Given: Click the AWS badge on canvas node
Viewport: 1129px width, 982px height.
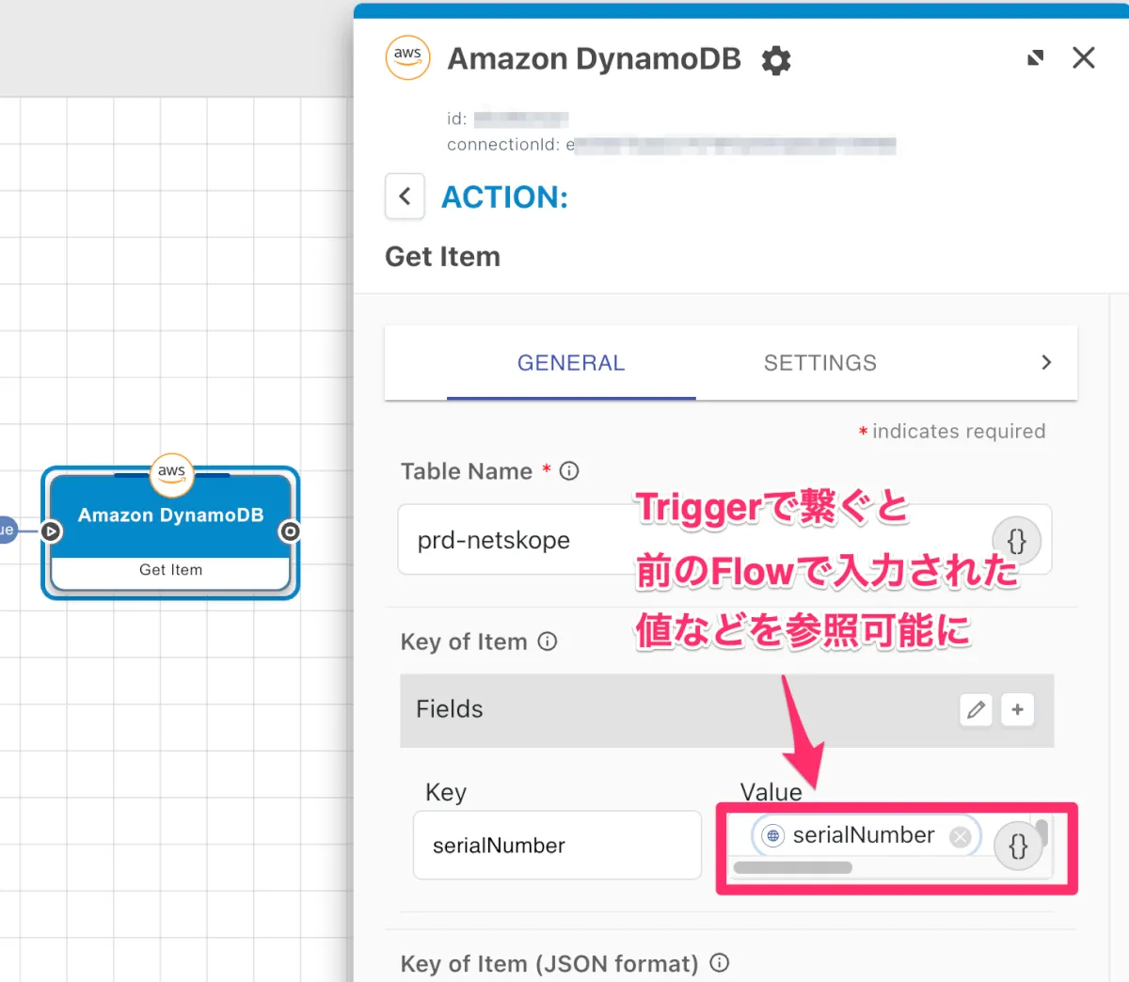Looking at the screenshot, I should point(171,474).
